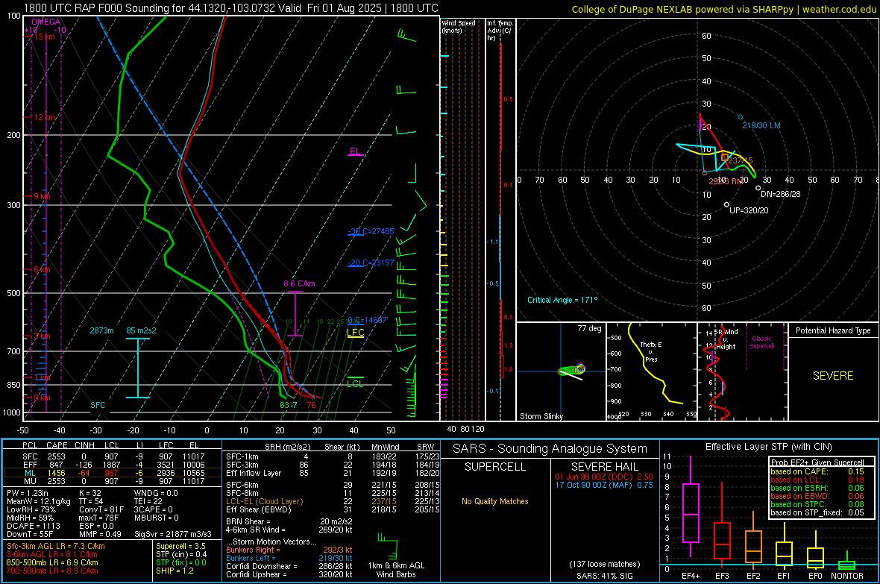
Task: Select the SFC parcel row in CAPE table
Action: [x=113, y=456]
